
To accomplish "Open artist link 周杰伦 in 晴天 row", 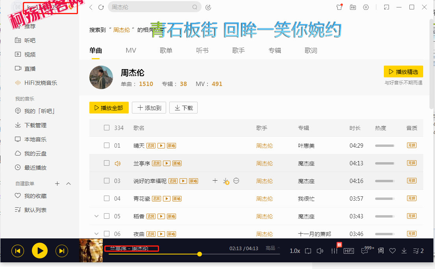I will [x=265, y=146].
